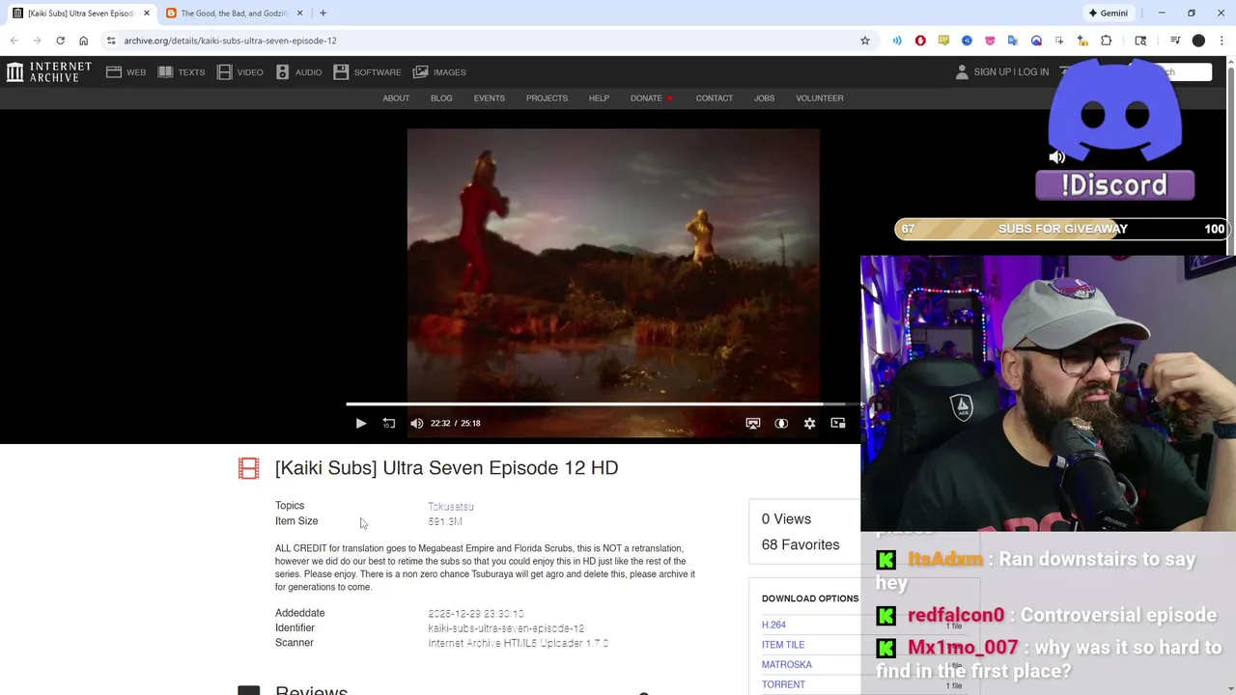Open the Blog link
This screenshot has width=1236, height=695.
pyautogui.click(x=441, y=98)
